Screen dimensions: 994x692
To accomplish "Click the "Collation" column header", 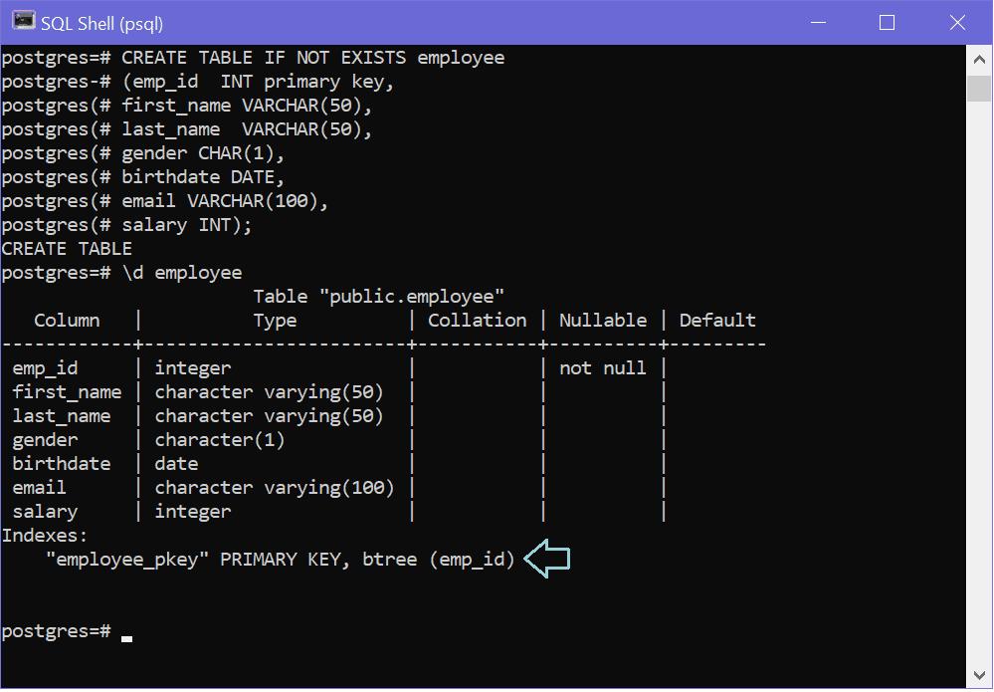I will (477, 320).
